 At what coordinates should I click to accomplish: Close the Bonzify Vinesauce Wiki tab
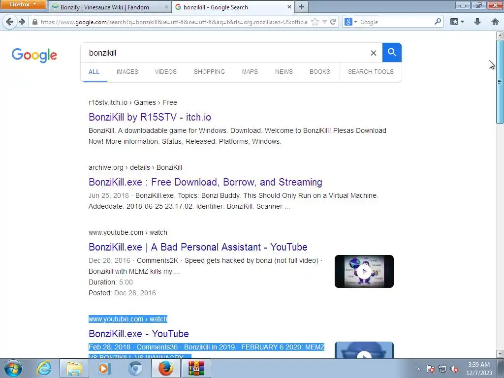click(x=166, y=7)
